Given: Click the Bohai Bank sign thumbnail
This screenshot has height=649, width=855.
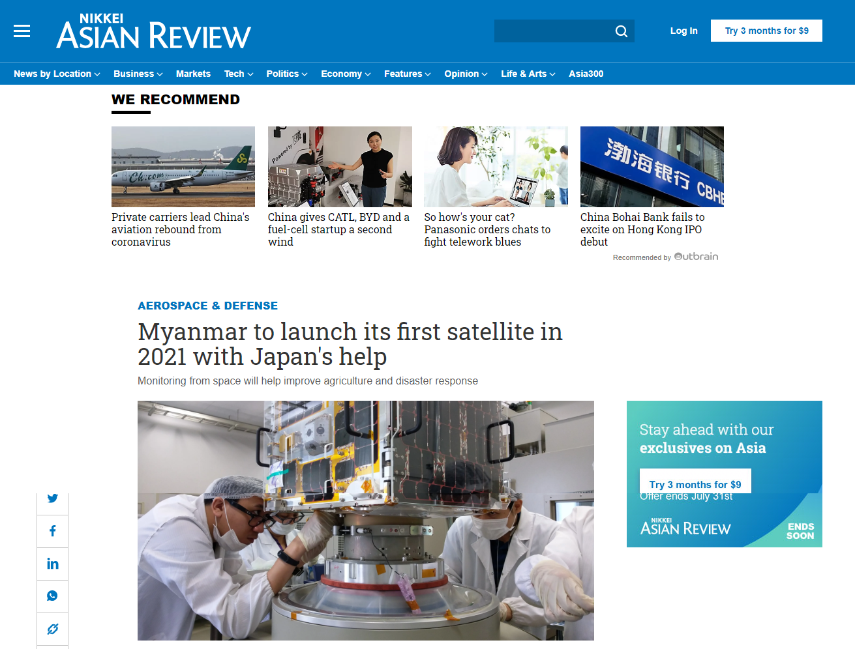Looking at the screenshot, I should pyautogui.click(x=652, y=167).
